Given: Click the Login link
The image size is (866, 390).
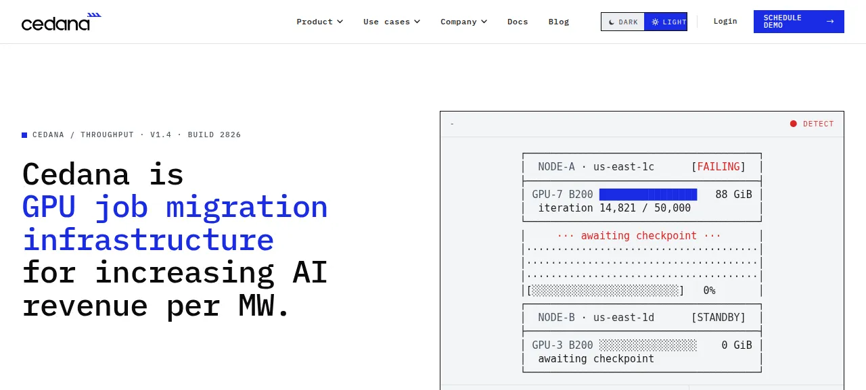Looking at the screenshot, I should tap(725, 22).
